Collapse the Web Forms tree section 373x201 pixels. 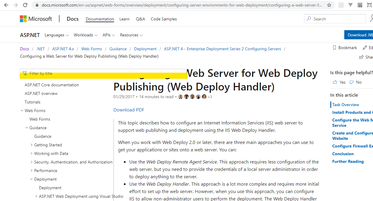22,110
